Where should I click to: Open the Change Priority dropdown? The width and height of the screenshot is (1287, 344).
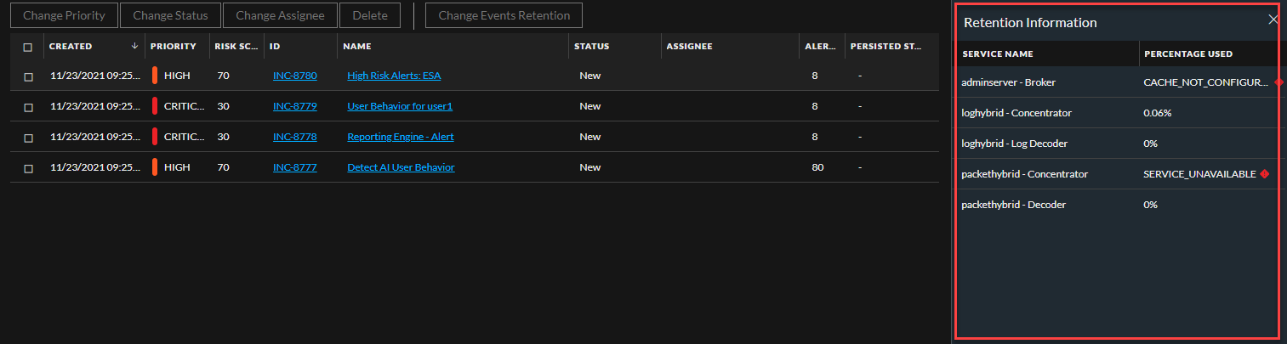coord(64,15)
